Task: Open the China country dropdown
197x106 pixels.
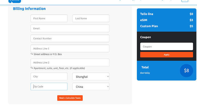Action: pos(91,86)
